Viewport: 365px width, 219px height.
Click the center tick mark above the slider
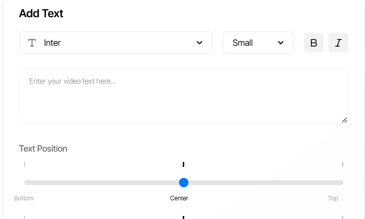(x=183, y=164)
